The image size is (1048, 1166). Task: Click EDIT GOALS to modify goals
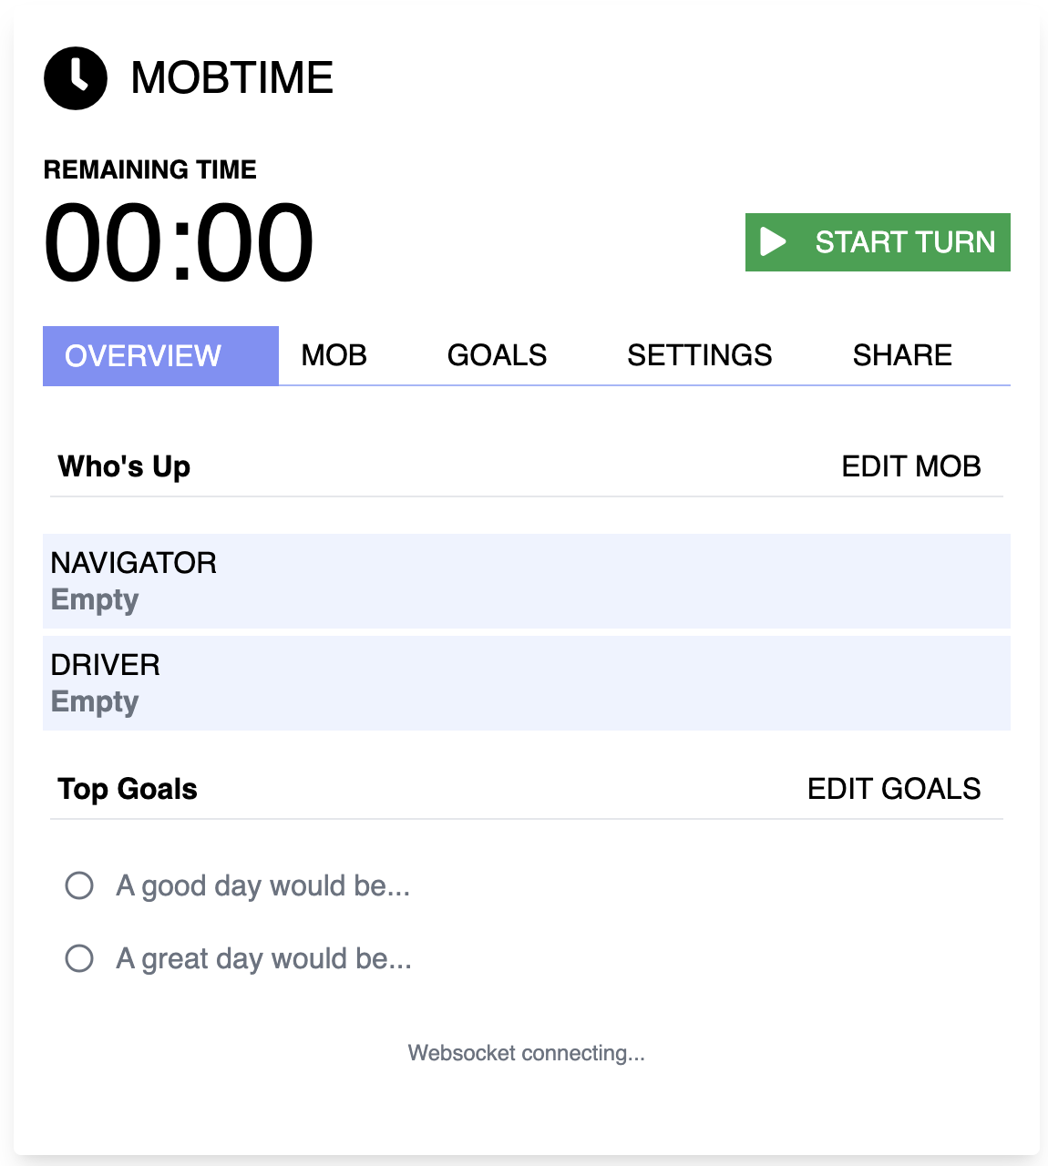[x=895, y=789]
